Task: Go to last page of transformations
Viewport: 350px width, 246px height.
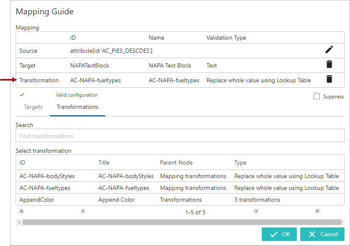Action: pyautogui.click(x=317, y=211)
